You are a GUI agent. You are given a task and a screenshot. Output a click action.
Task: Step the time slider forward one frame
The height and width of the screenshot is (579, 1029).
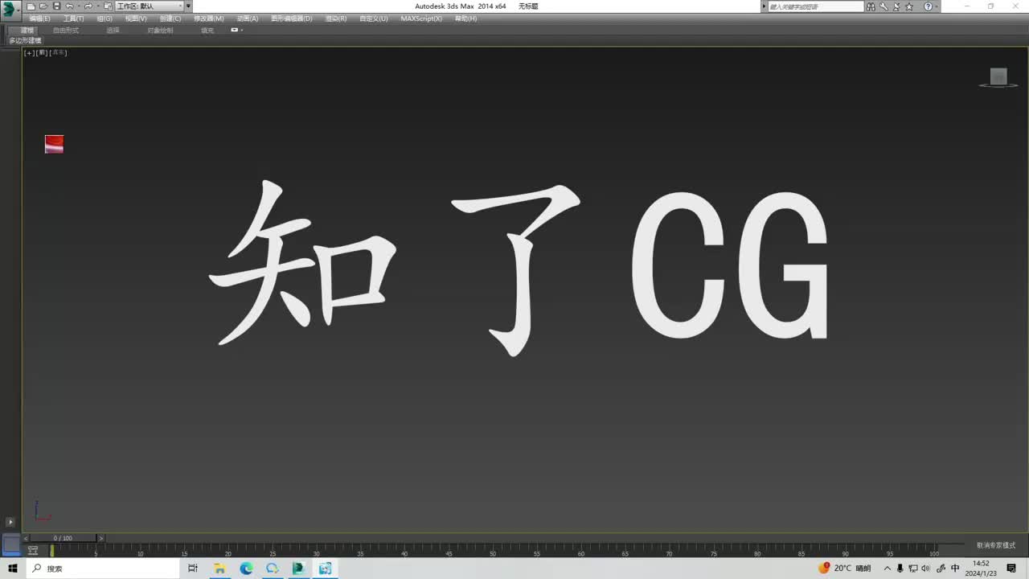click(x=100, y=538)
